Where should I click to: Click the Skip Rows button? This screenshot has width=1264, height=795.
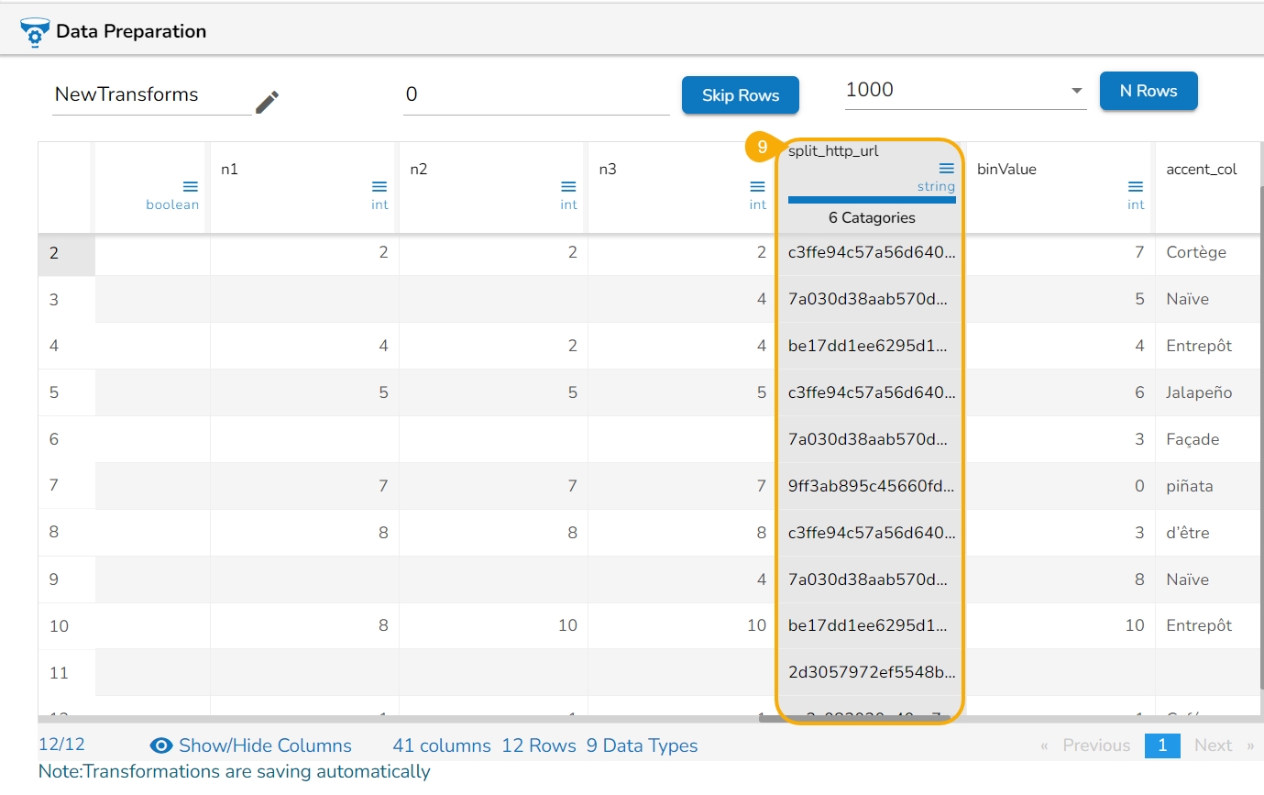click(x=740, y=95)
